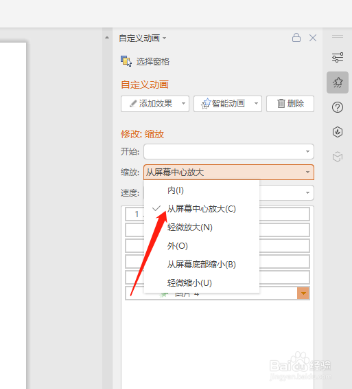352x389 pixels.
Task: Open the selection pane icon
Action: tap(126, 61)
